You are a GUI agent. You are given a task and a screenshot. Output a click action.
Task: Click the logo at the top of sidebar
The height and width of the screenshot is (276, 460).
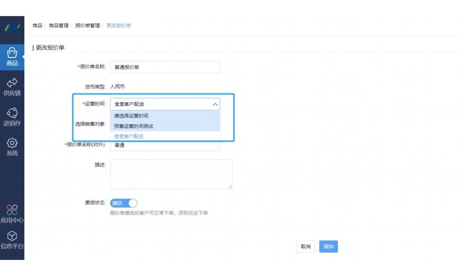point(11,28)
